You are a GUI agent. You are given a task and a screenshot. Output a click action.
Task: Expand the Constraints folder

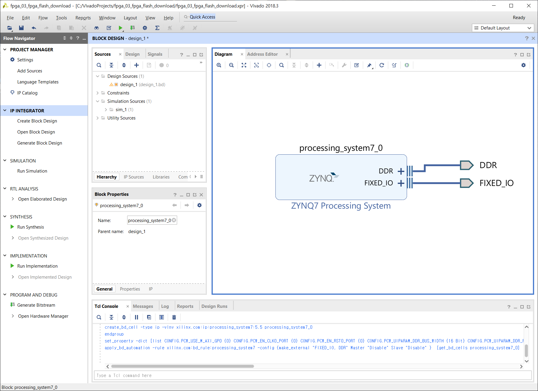(x=97, y=93)
